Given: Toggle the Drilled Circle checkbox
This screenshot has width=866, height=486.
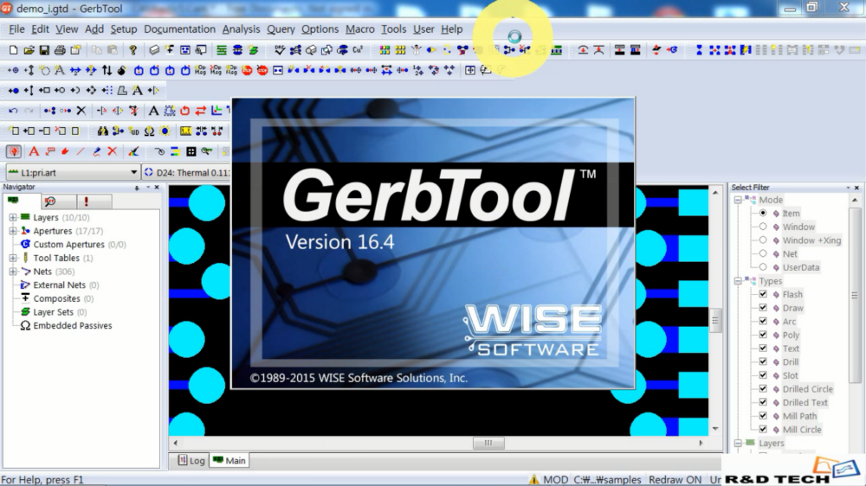Looking at the screenshot, I should pyautogui.click(x=763, y=389).
